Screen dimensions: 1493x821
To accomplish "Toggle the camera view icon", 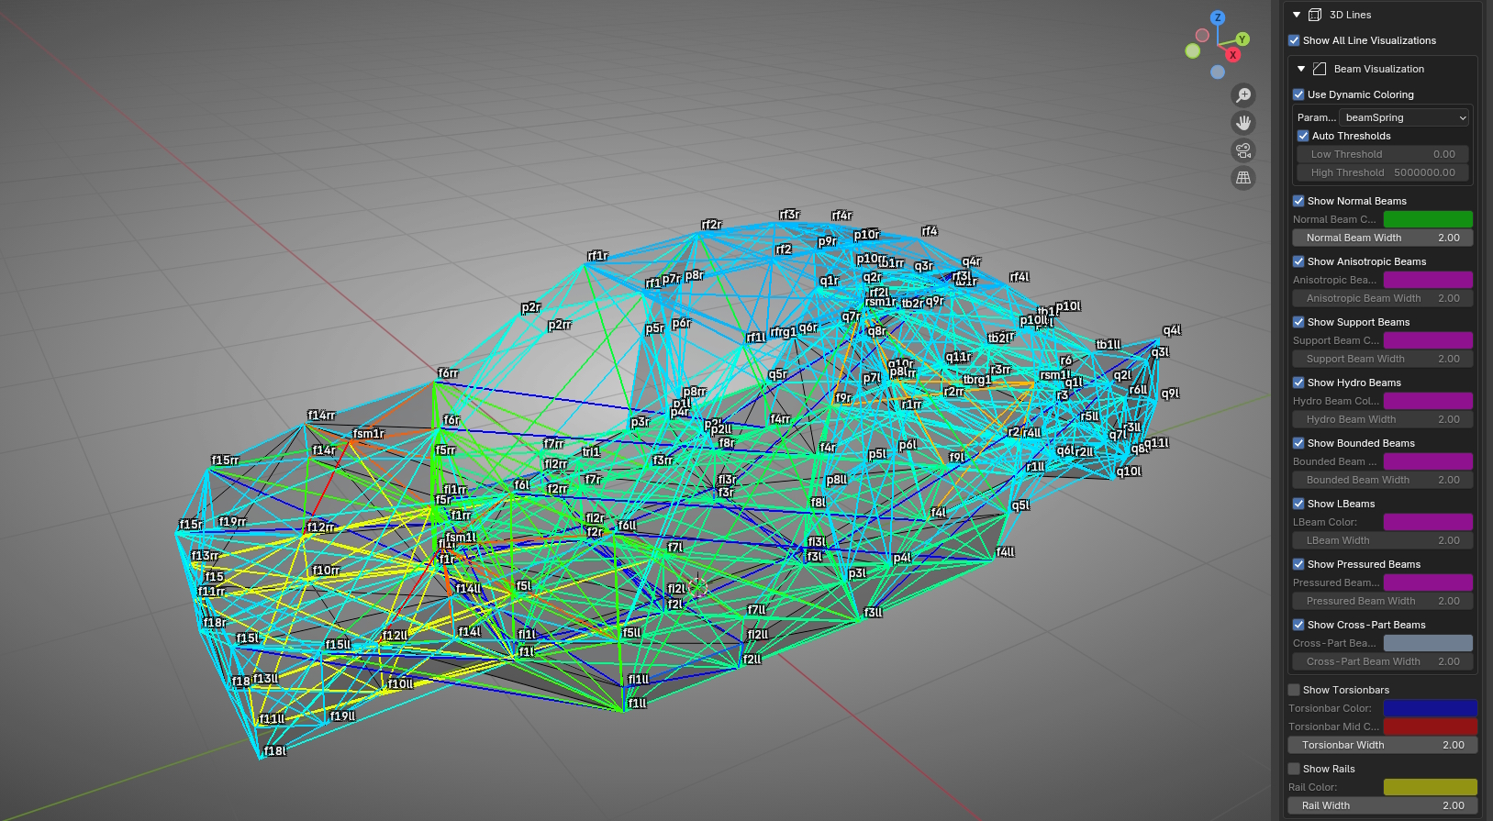I will [x=1243, y=150].
